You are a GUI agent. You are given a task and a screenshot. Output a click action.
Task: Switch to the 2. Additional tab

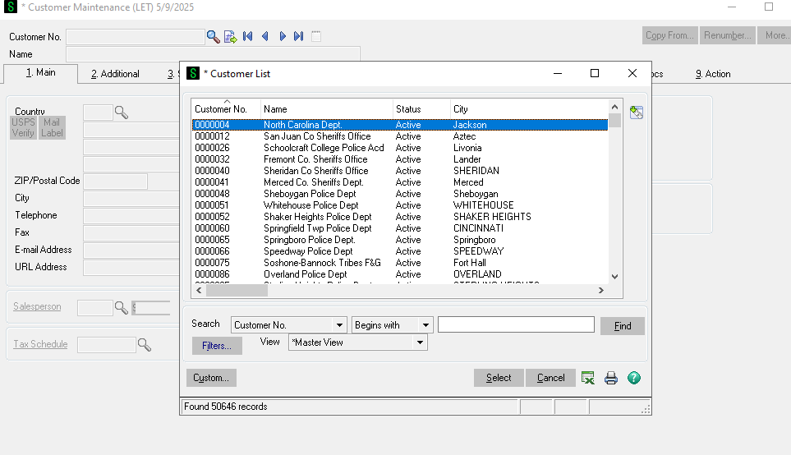pos(115,74)
